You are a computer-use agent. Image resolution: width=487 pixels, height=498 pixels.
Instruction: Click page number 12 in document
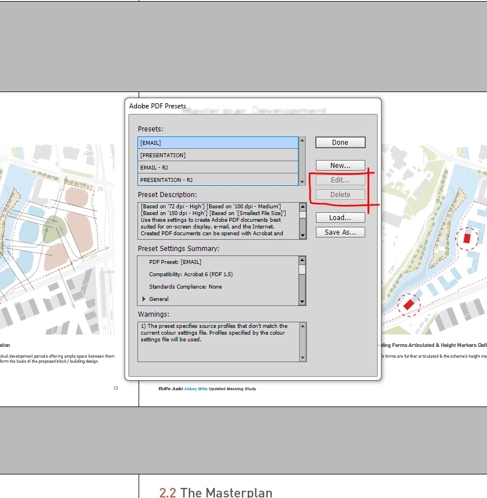point(116,388)
